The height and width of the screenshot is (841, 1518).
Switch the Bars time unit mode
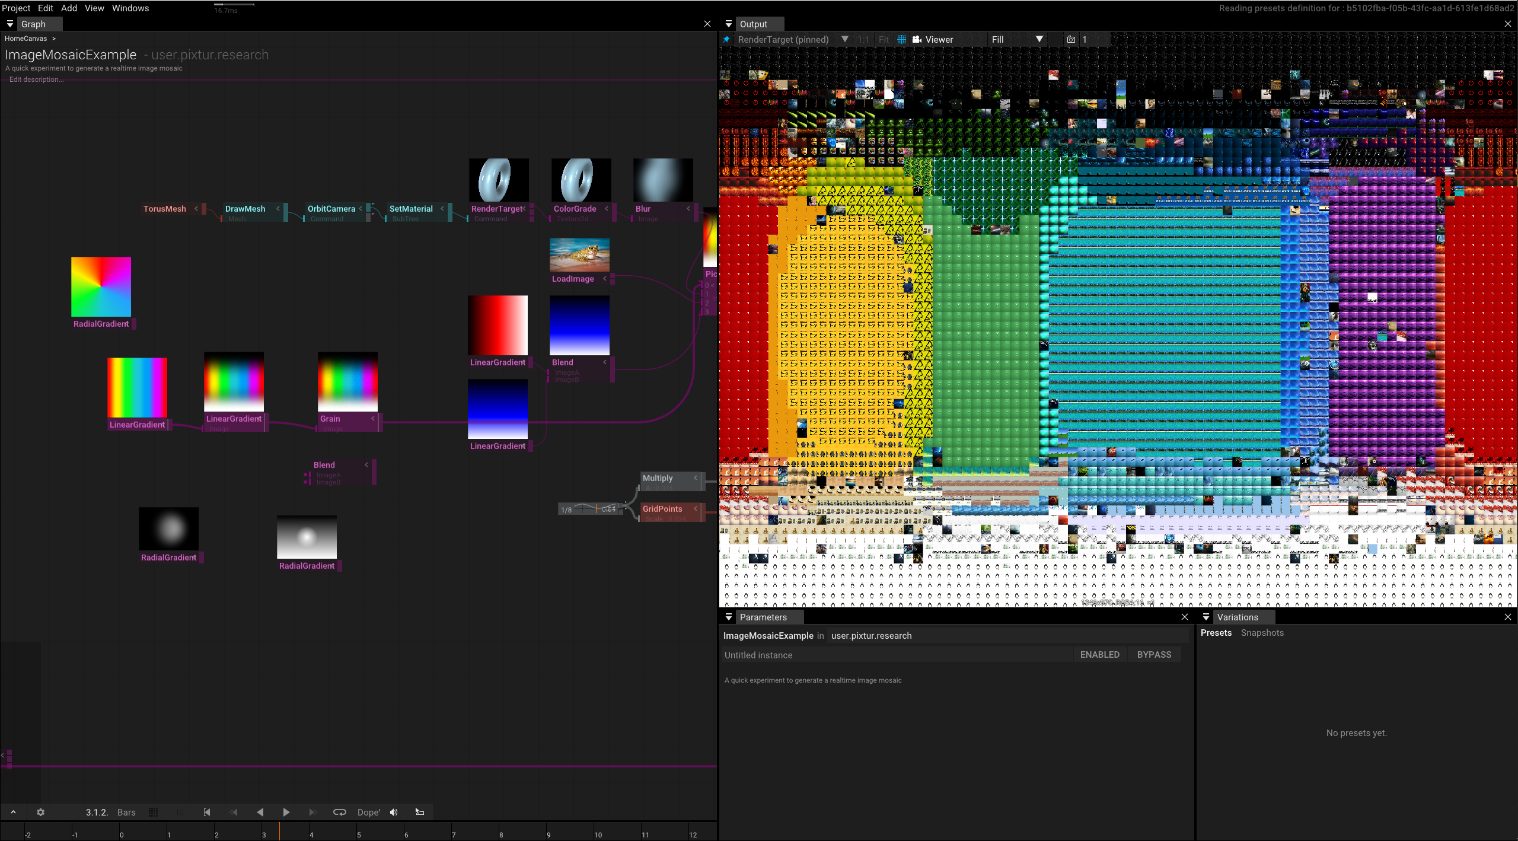(126, 812)
